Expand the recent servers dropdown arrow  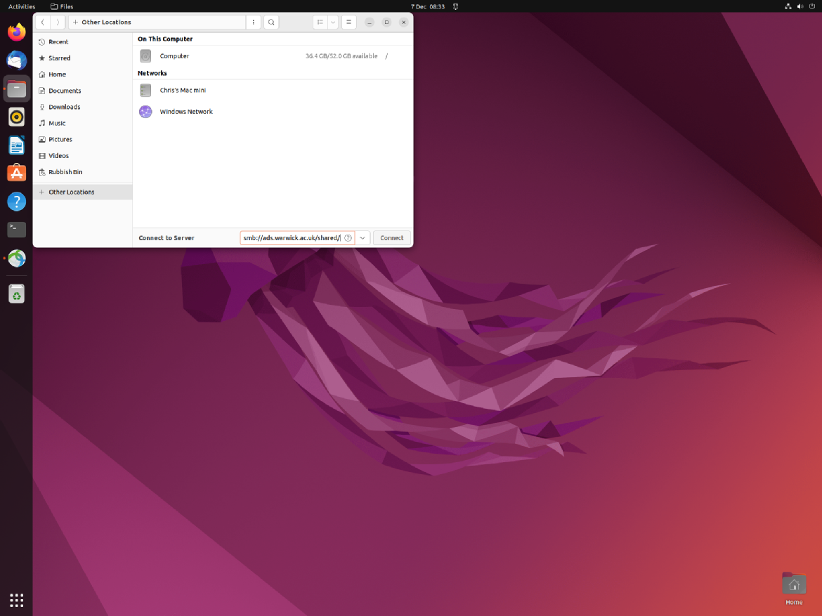coord(363,238)
